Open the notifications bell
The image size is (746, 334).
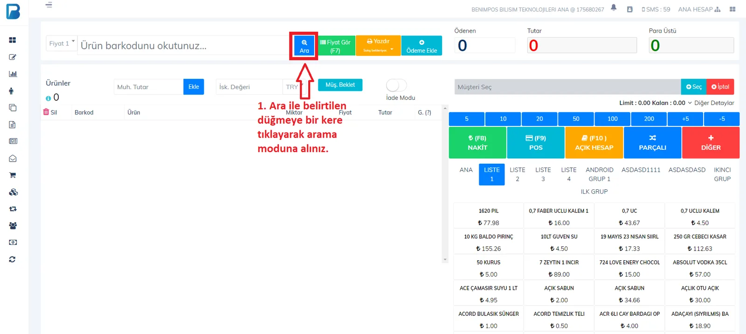point(614,7)
